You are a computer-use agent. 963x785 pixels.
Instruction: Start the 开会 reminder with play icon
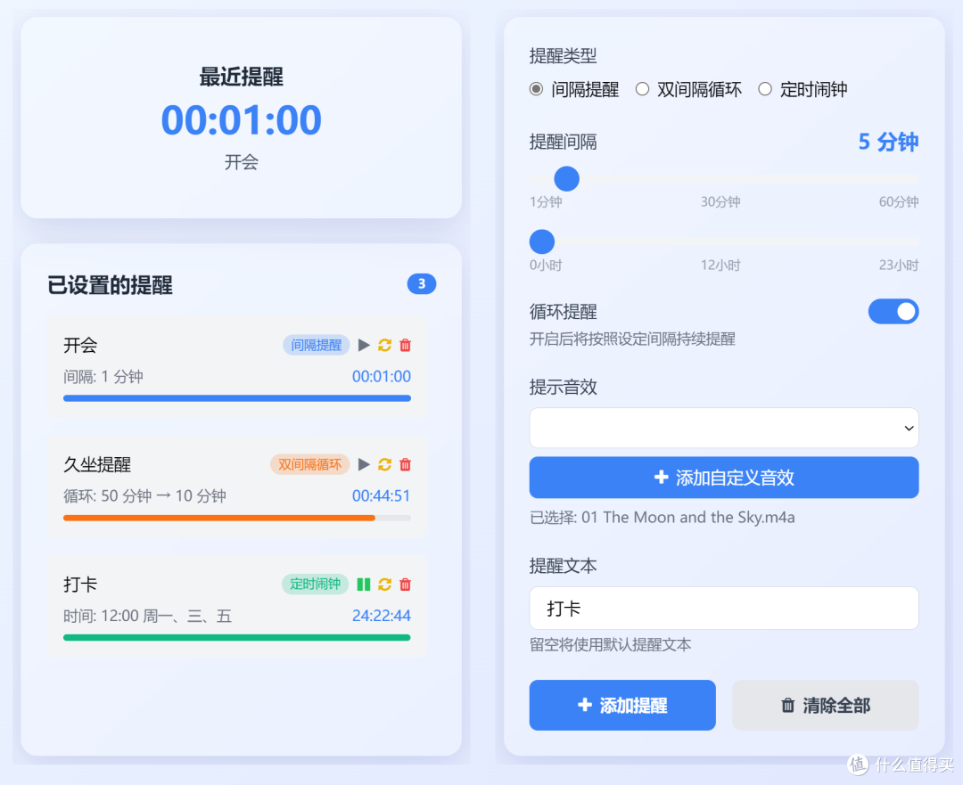[364, 345]
